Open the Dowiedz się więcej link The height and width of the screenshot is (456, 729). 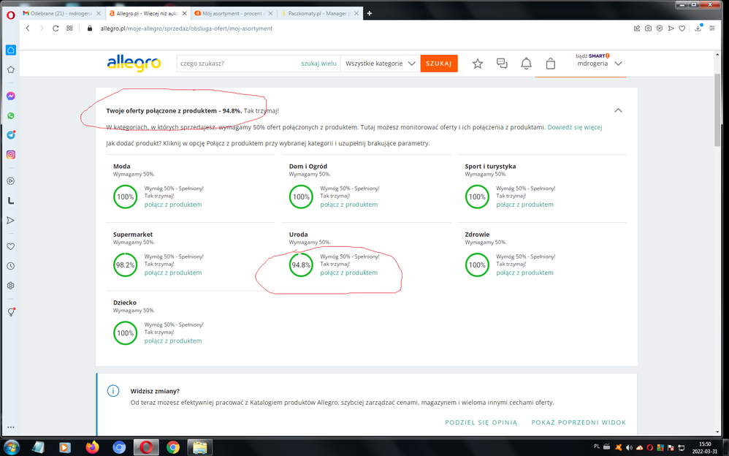pos(575,127)
